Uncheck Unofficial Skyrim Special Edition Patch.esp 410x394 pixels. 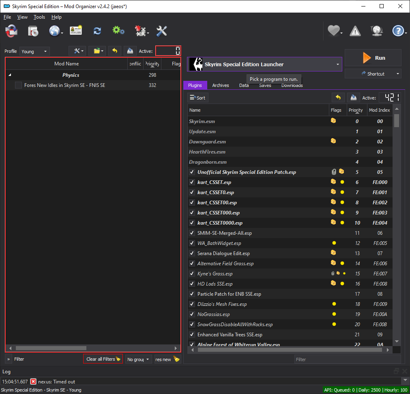click(x=192, y=172)
